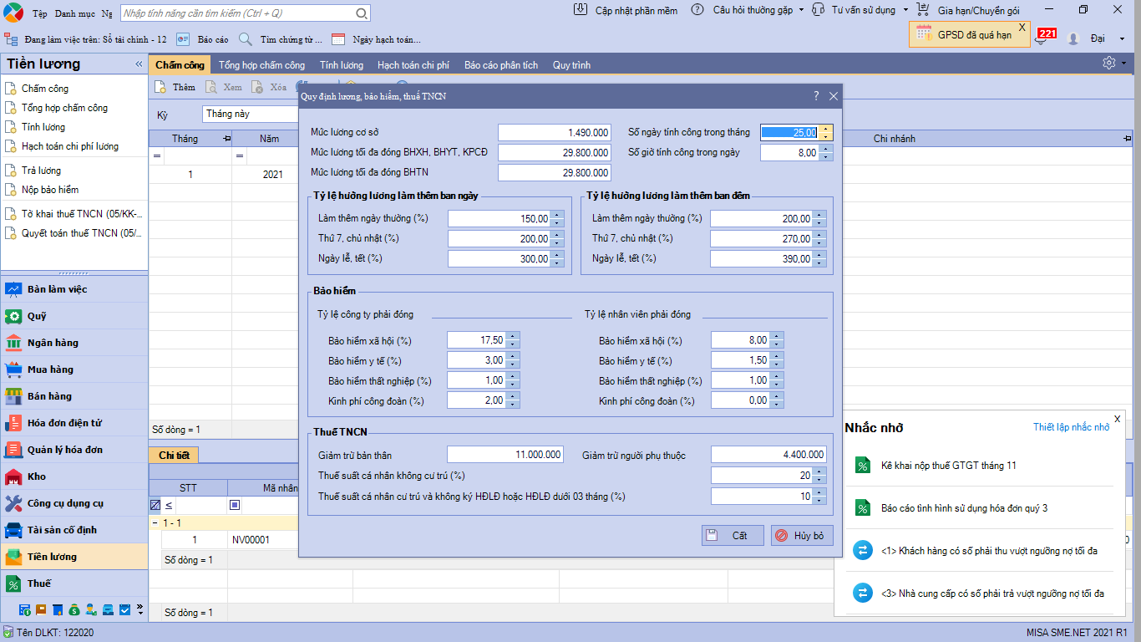This screenshot has width=1141, height=642.
Task: Increase company Bảo hiểm xã hội rate
Action: 513,336
